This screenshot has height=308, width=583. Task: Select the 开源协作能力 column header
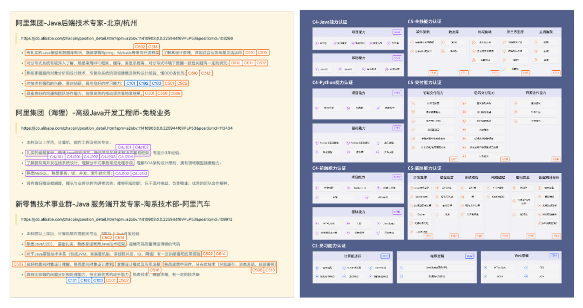(x=535, y=93)
